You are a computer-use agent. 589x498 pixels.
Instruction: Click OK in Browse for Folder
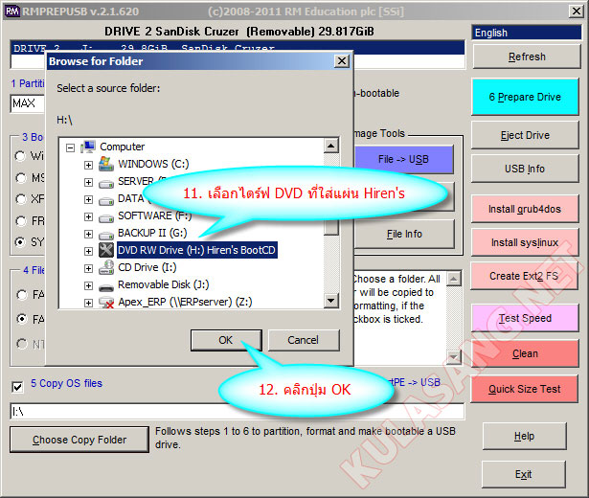coord(226,340)
